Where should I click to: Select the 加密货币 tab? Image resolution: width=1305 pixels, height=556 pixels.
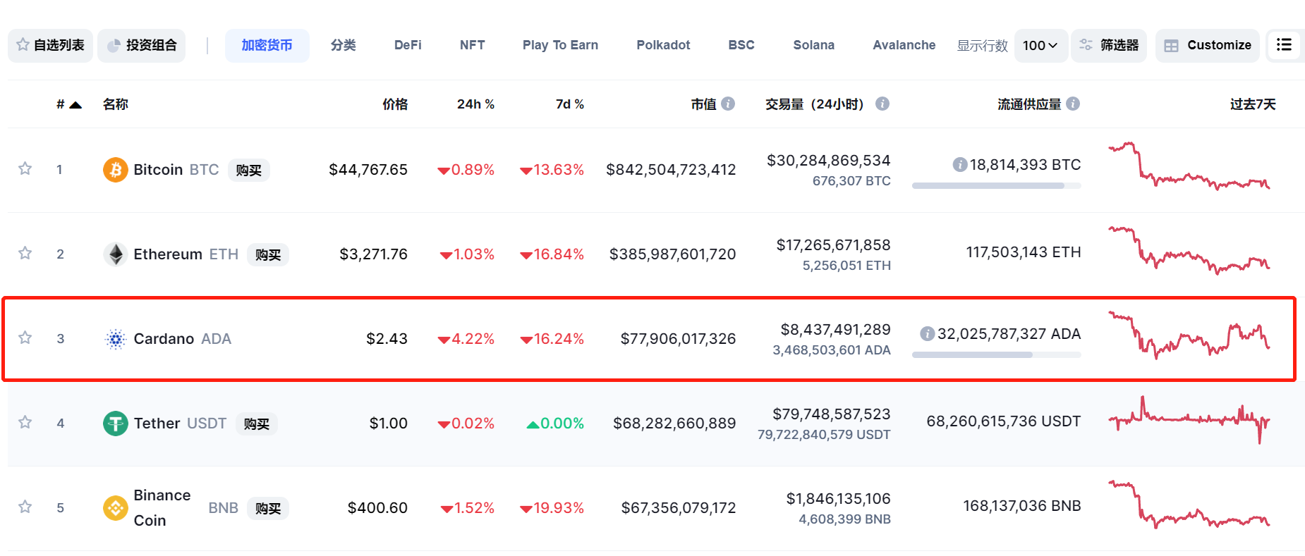click(x=267, y=46)
